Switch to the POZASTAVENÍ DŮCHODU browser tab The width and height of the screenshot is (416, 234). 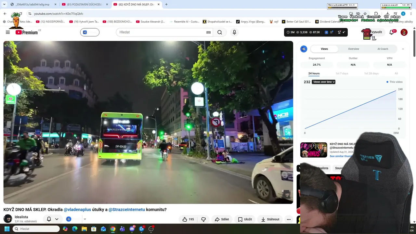[84, 5]
